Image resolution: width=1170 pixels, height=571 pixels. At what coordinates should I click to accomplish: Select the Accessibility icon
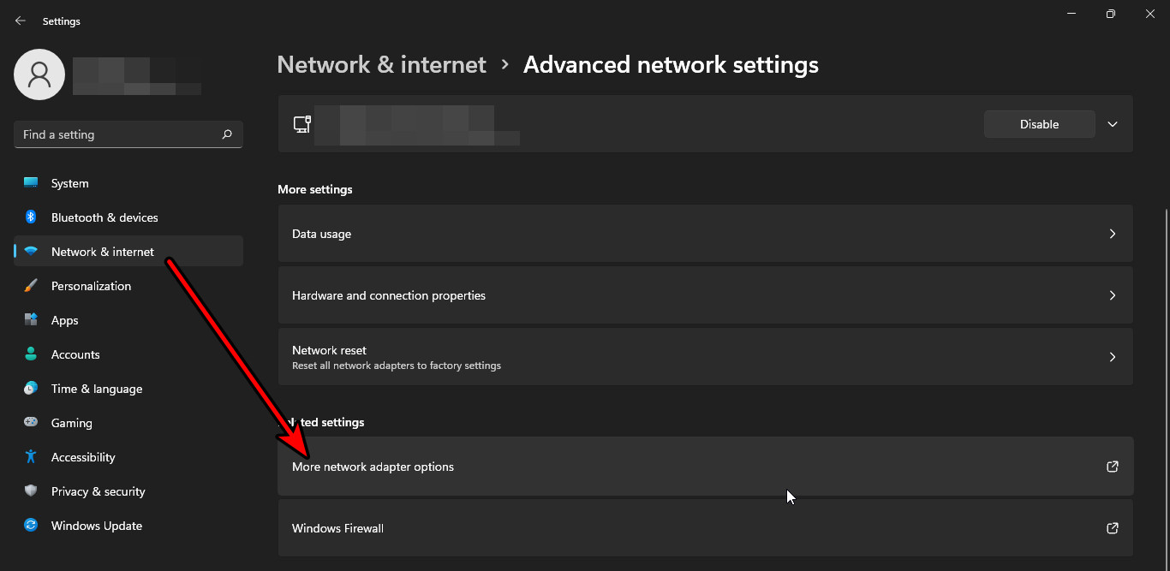point(31,456)
